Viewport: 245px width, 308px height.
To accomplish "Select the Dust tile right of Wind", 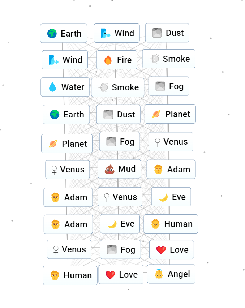I will pyautogui.click(x=167, y=33).
